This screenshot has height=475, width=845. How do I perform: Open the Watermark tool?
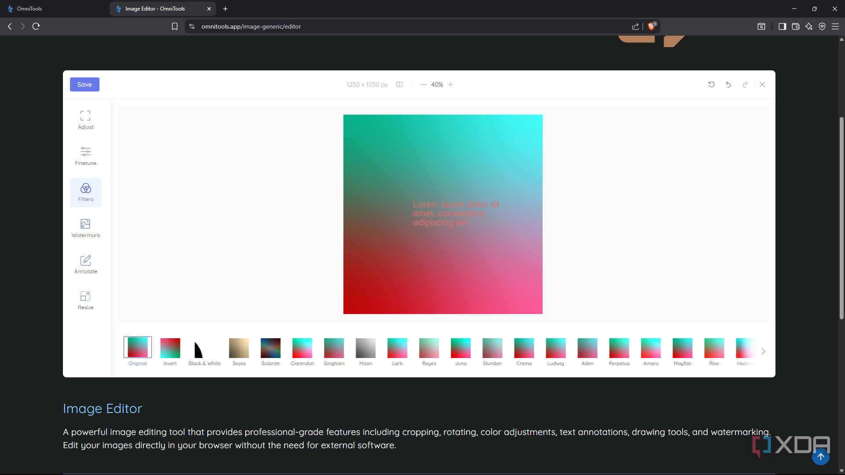(85, 228)
